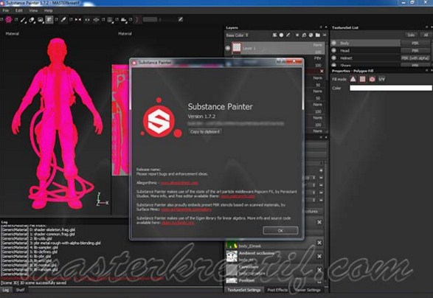Open Layer 1 blend mode Norm dropdown
Screen dimensions: 433x298
318,45
